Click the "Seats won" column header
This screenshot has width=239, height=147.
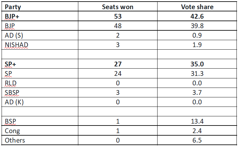pos(118,7)
